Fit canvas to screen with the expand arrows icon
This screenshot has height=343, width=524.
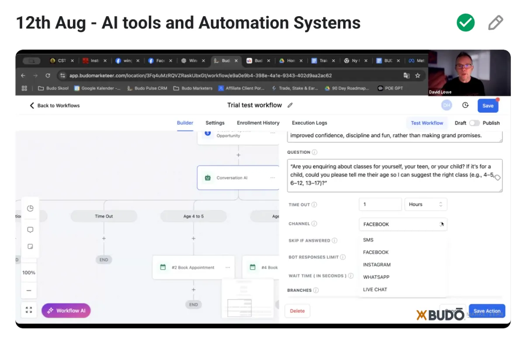point(29,310)
